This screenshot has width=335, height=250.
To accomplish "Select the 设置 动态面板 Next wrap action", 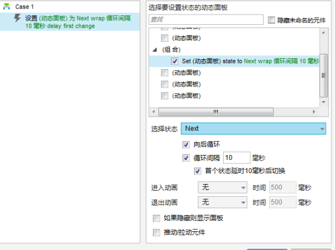I will point(70,22).
